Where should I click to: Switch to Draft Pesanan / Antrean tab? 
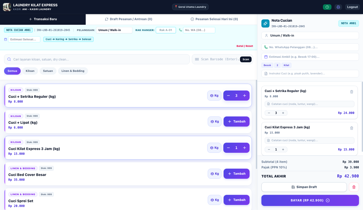point(129,19)
